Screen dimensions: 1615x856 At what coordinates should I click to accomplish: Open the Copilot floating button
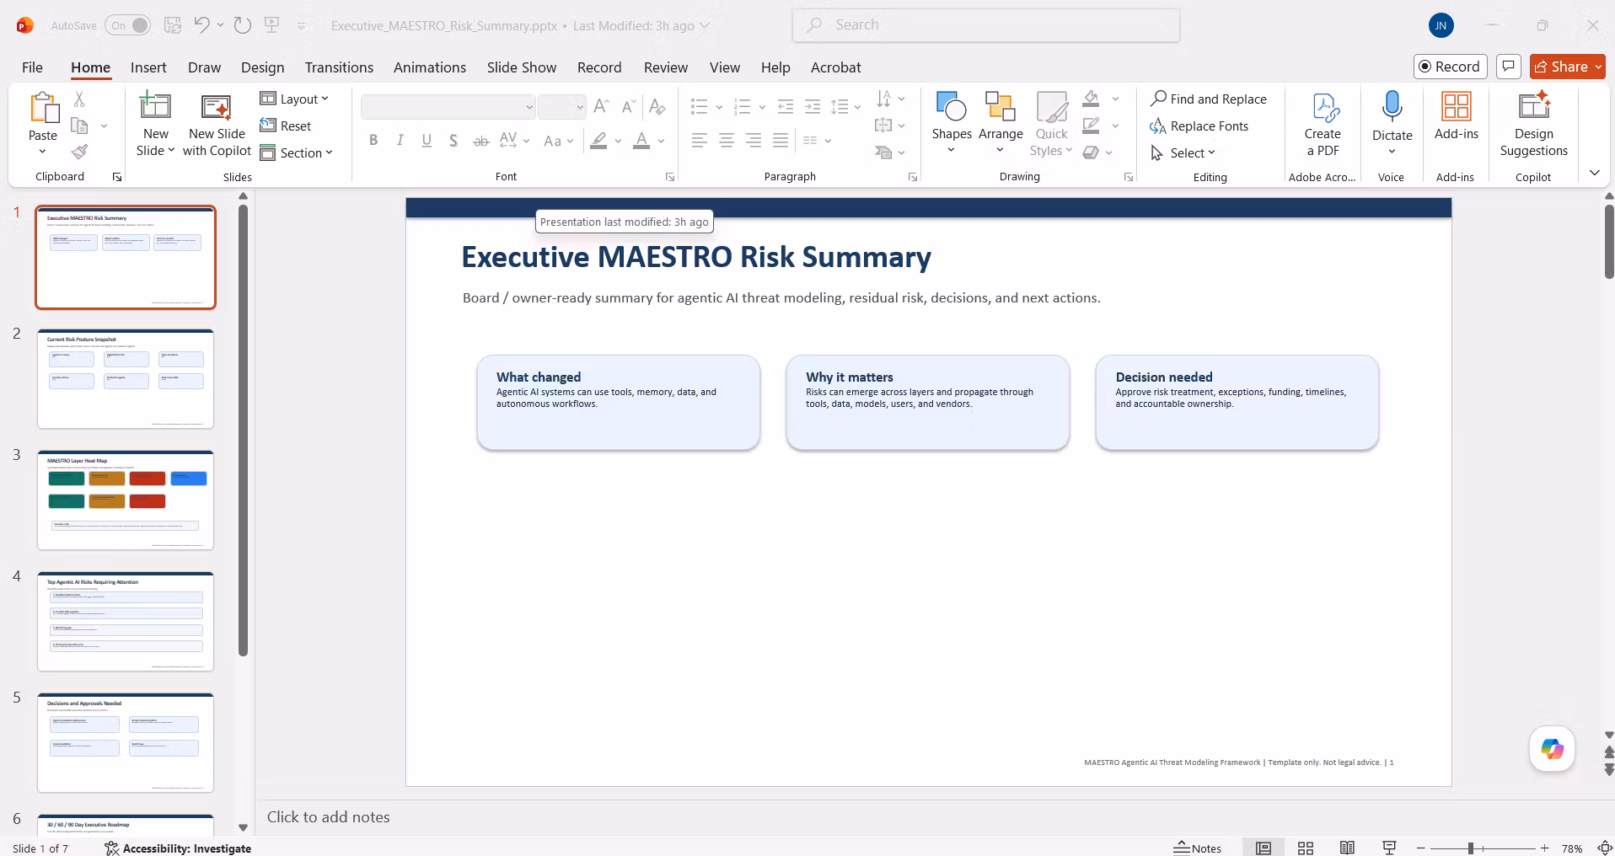[x=1552, y=748]
